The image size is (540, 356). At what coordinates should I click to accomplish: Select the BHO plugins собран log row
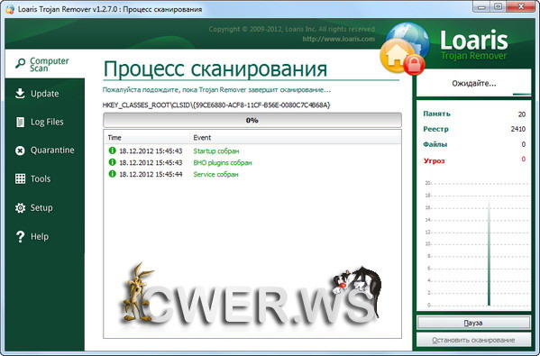[252, 162]
